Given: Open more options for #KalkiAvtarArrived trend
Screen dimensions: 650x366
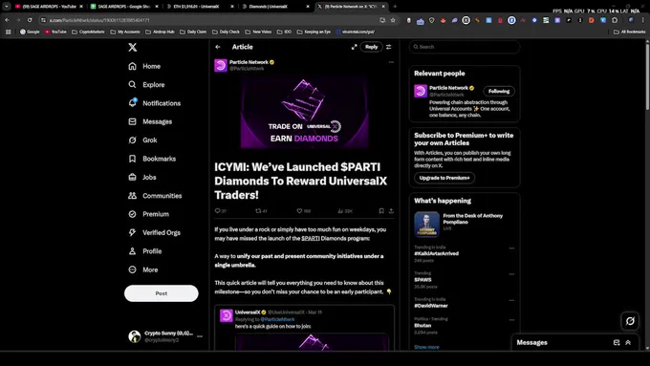Looking at the screenshot, I should 511,248.
